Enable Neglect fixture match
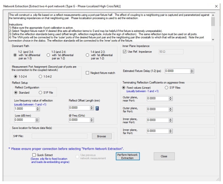The width and height of the screenshot is (223, 184). pos(87,73)
